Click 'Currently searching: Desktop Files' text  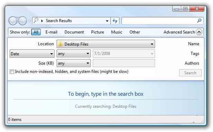pos(106,106)
